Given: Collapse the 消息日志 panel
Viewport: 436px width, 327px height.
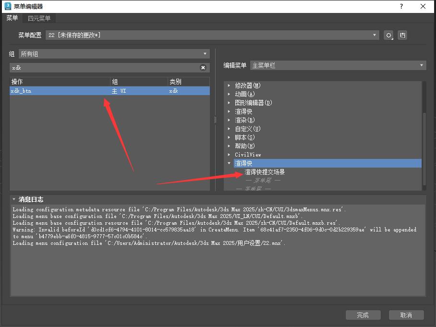Looking at the screenshot, I should 14,199.
